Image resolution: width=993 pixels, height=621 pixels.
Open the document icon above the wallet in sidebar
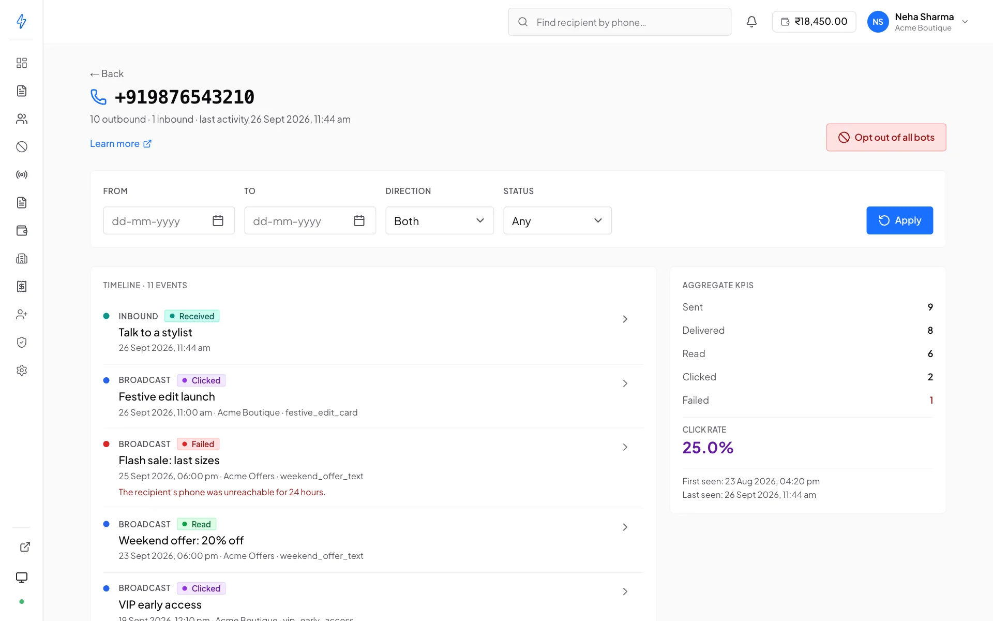pyautogui.click(x=22, y=203)
